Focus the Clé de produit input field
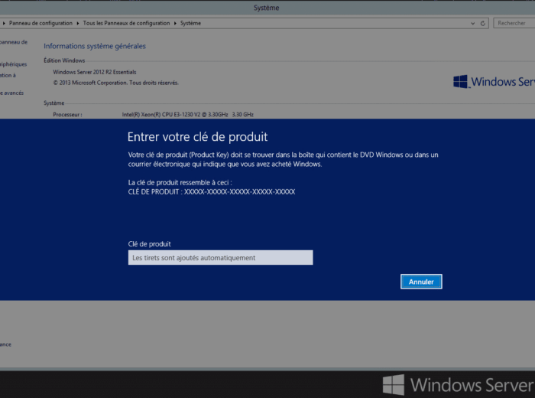The height and width of the screenshot is (398, 535). [x=220, y=258]
